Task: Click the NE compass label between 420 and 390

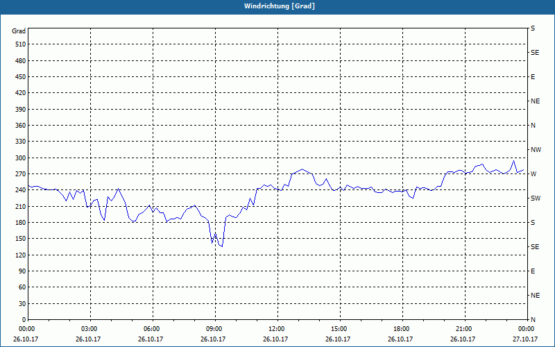Action: click(535, 101)
